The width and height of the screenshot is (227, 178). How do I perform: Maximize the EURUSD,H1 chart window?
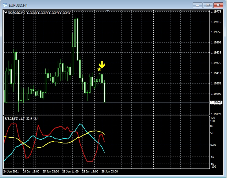tap(208, 5)
